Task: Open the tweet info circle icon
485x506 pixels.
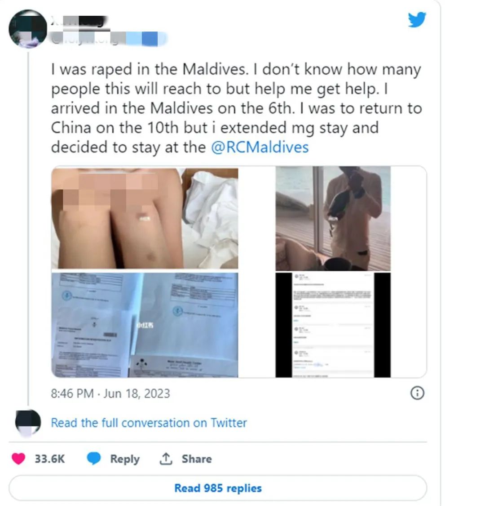Action: (x=417, y=393)
